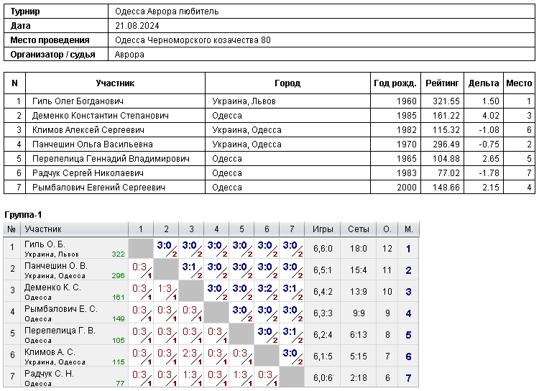Click the tournament date 21.08.2024
Viewport: 539px width, 391px height.
pos(137,26)
